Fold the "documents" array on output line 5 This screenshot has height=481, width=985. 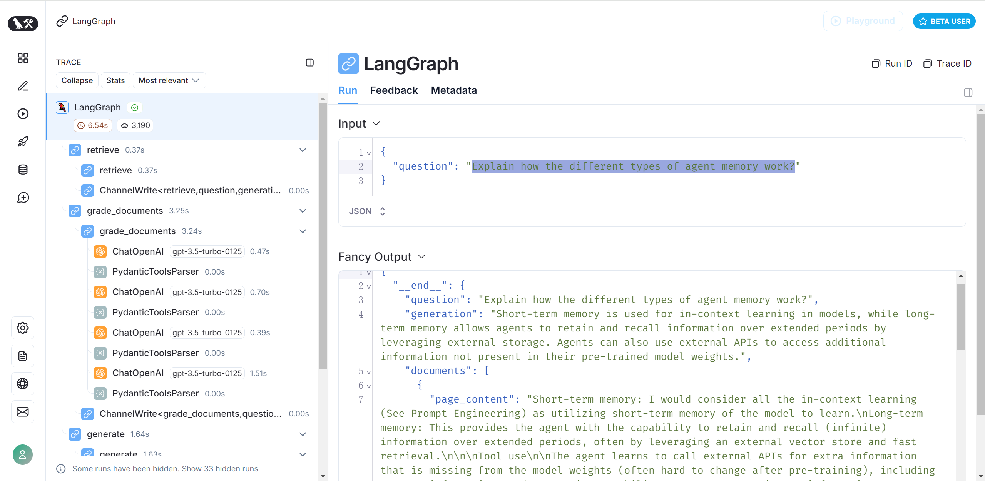369,372
